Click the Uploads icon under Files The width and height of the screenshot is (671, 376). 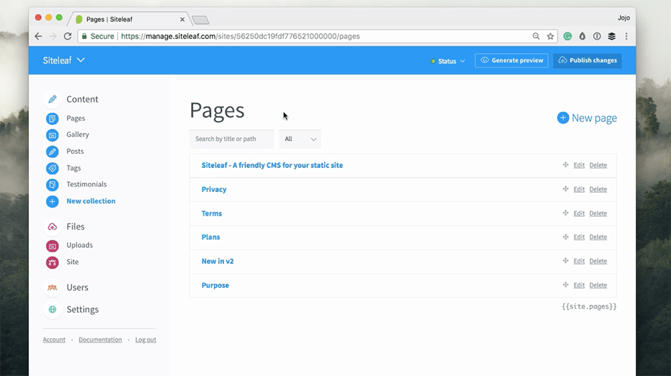[x=52, y=246]
